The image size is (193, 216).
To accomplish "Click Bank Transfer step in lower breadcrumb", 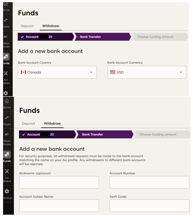I will point(105,135).
